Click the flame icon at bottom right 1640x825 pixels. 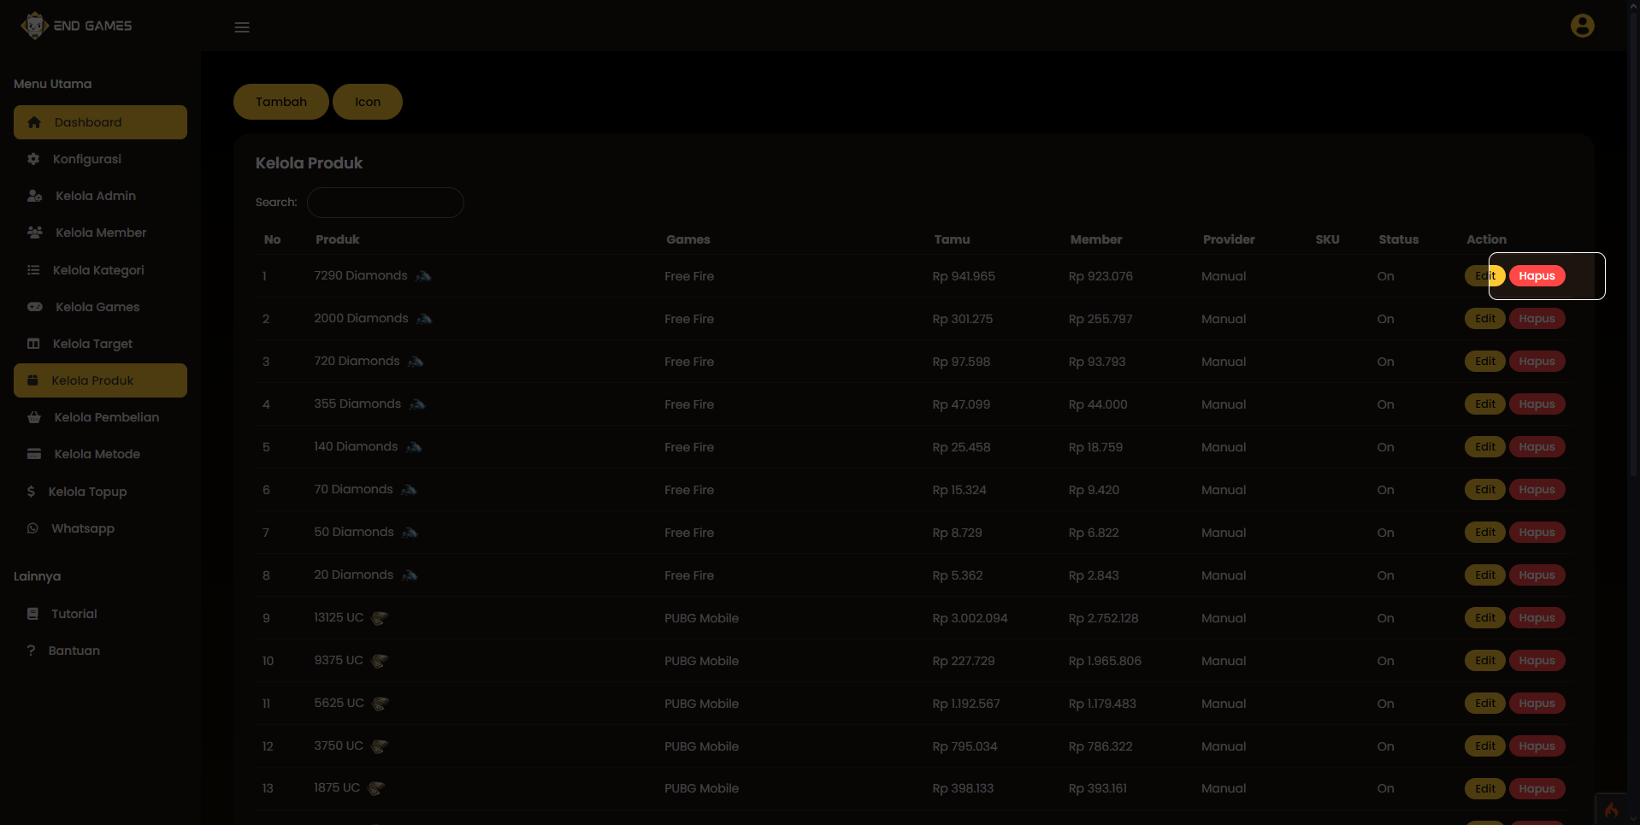1611,810
